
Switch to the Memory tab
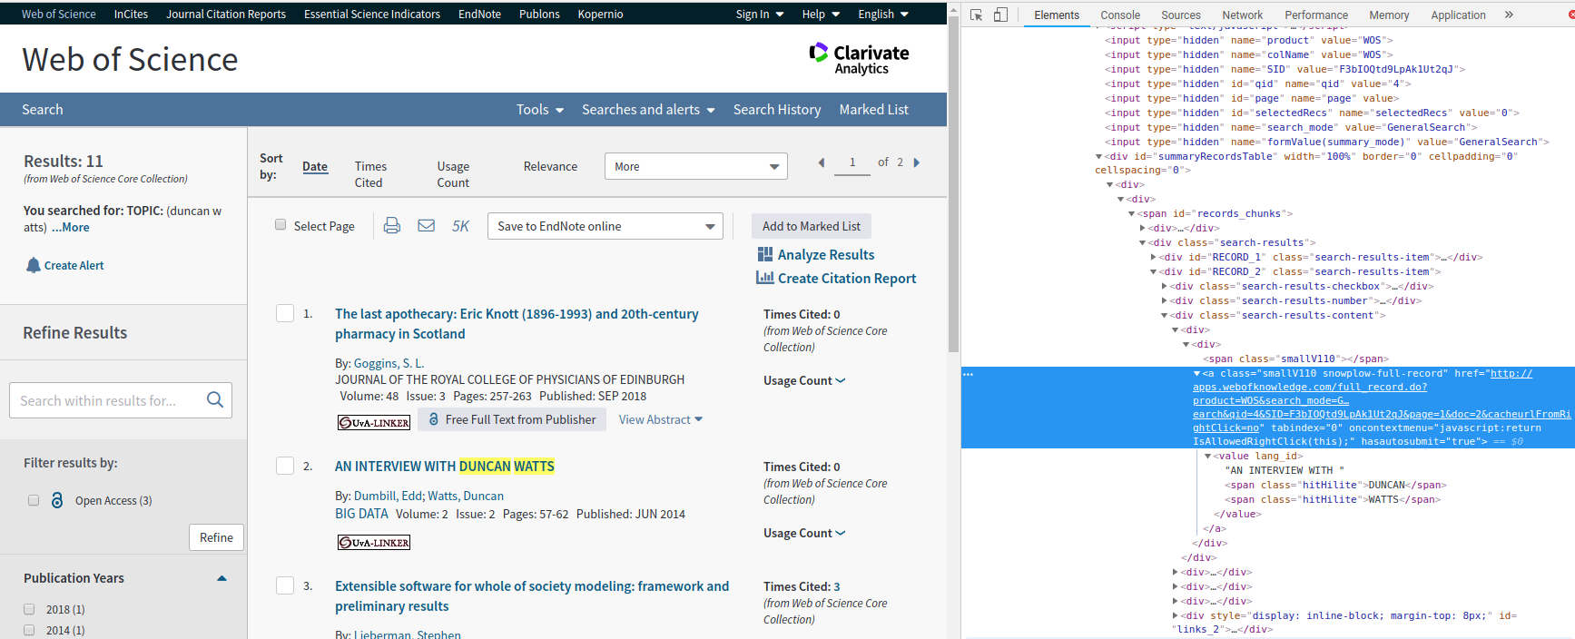point(1389,15)
